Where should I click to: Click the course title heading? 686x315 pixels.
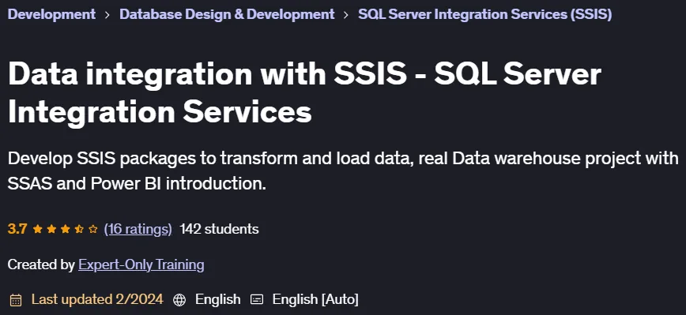click(x=304, y=92)
